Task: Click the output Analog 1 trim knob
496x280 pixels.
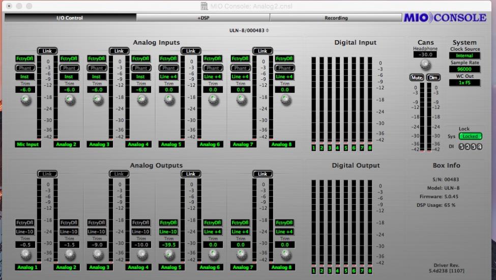Action: click(x=25, y=255)
